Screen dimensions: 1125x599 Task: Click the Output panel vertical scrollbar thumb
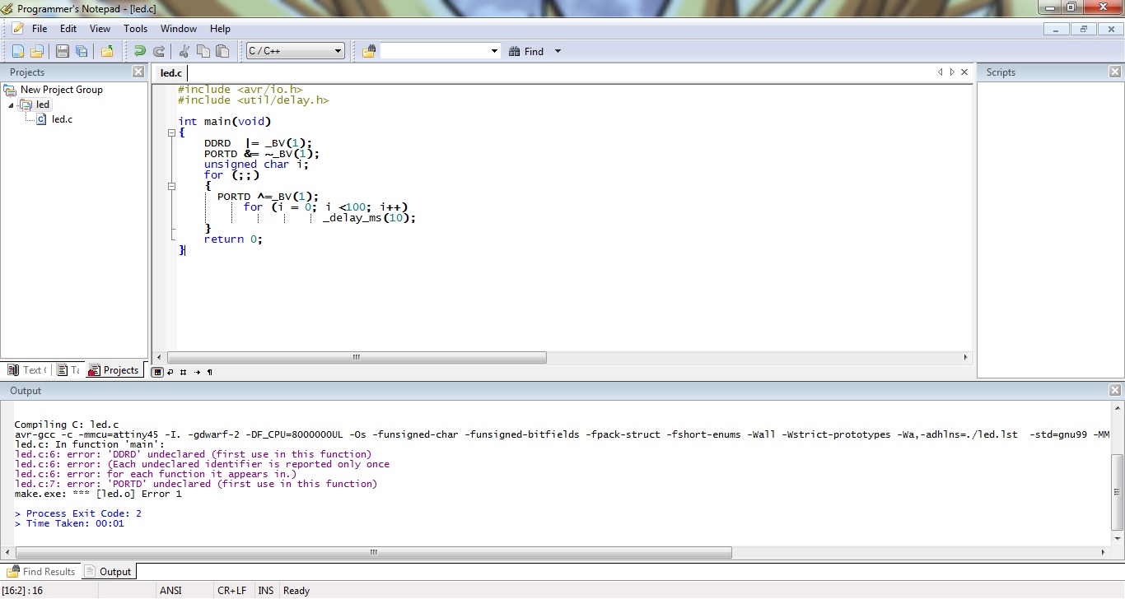[x=1117, y=492]
